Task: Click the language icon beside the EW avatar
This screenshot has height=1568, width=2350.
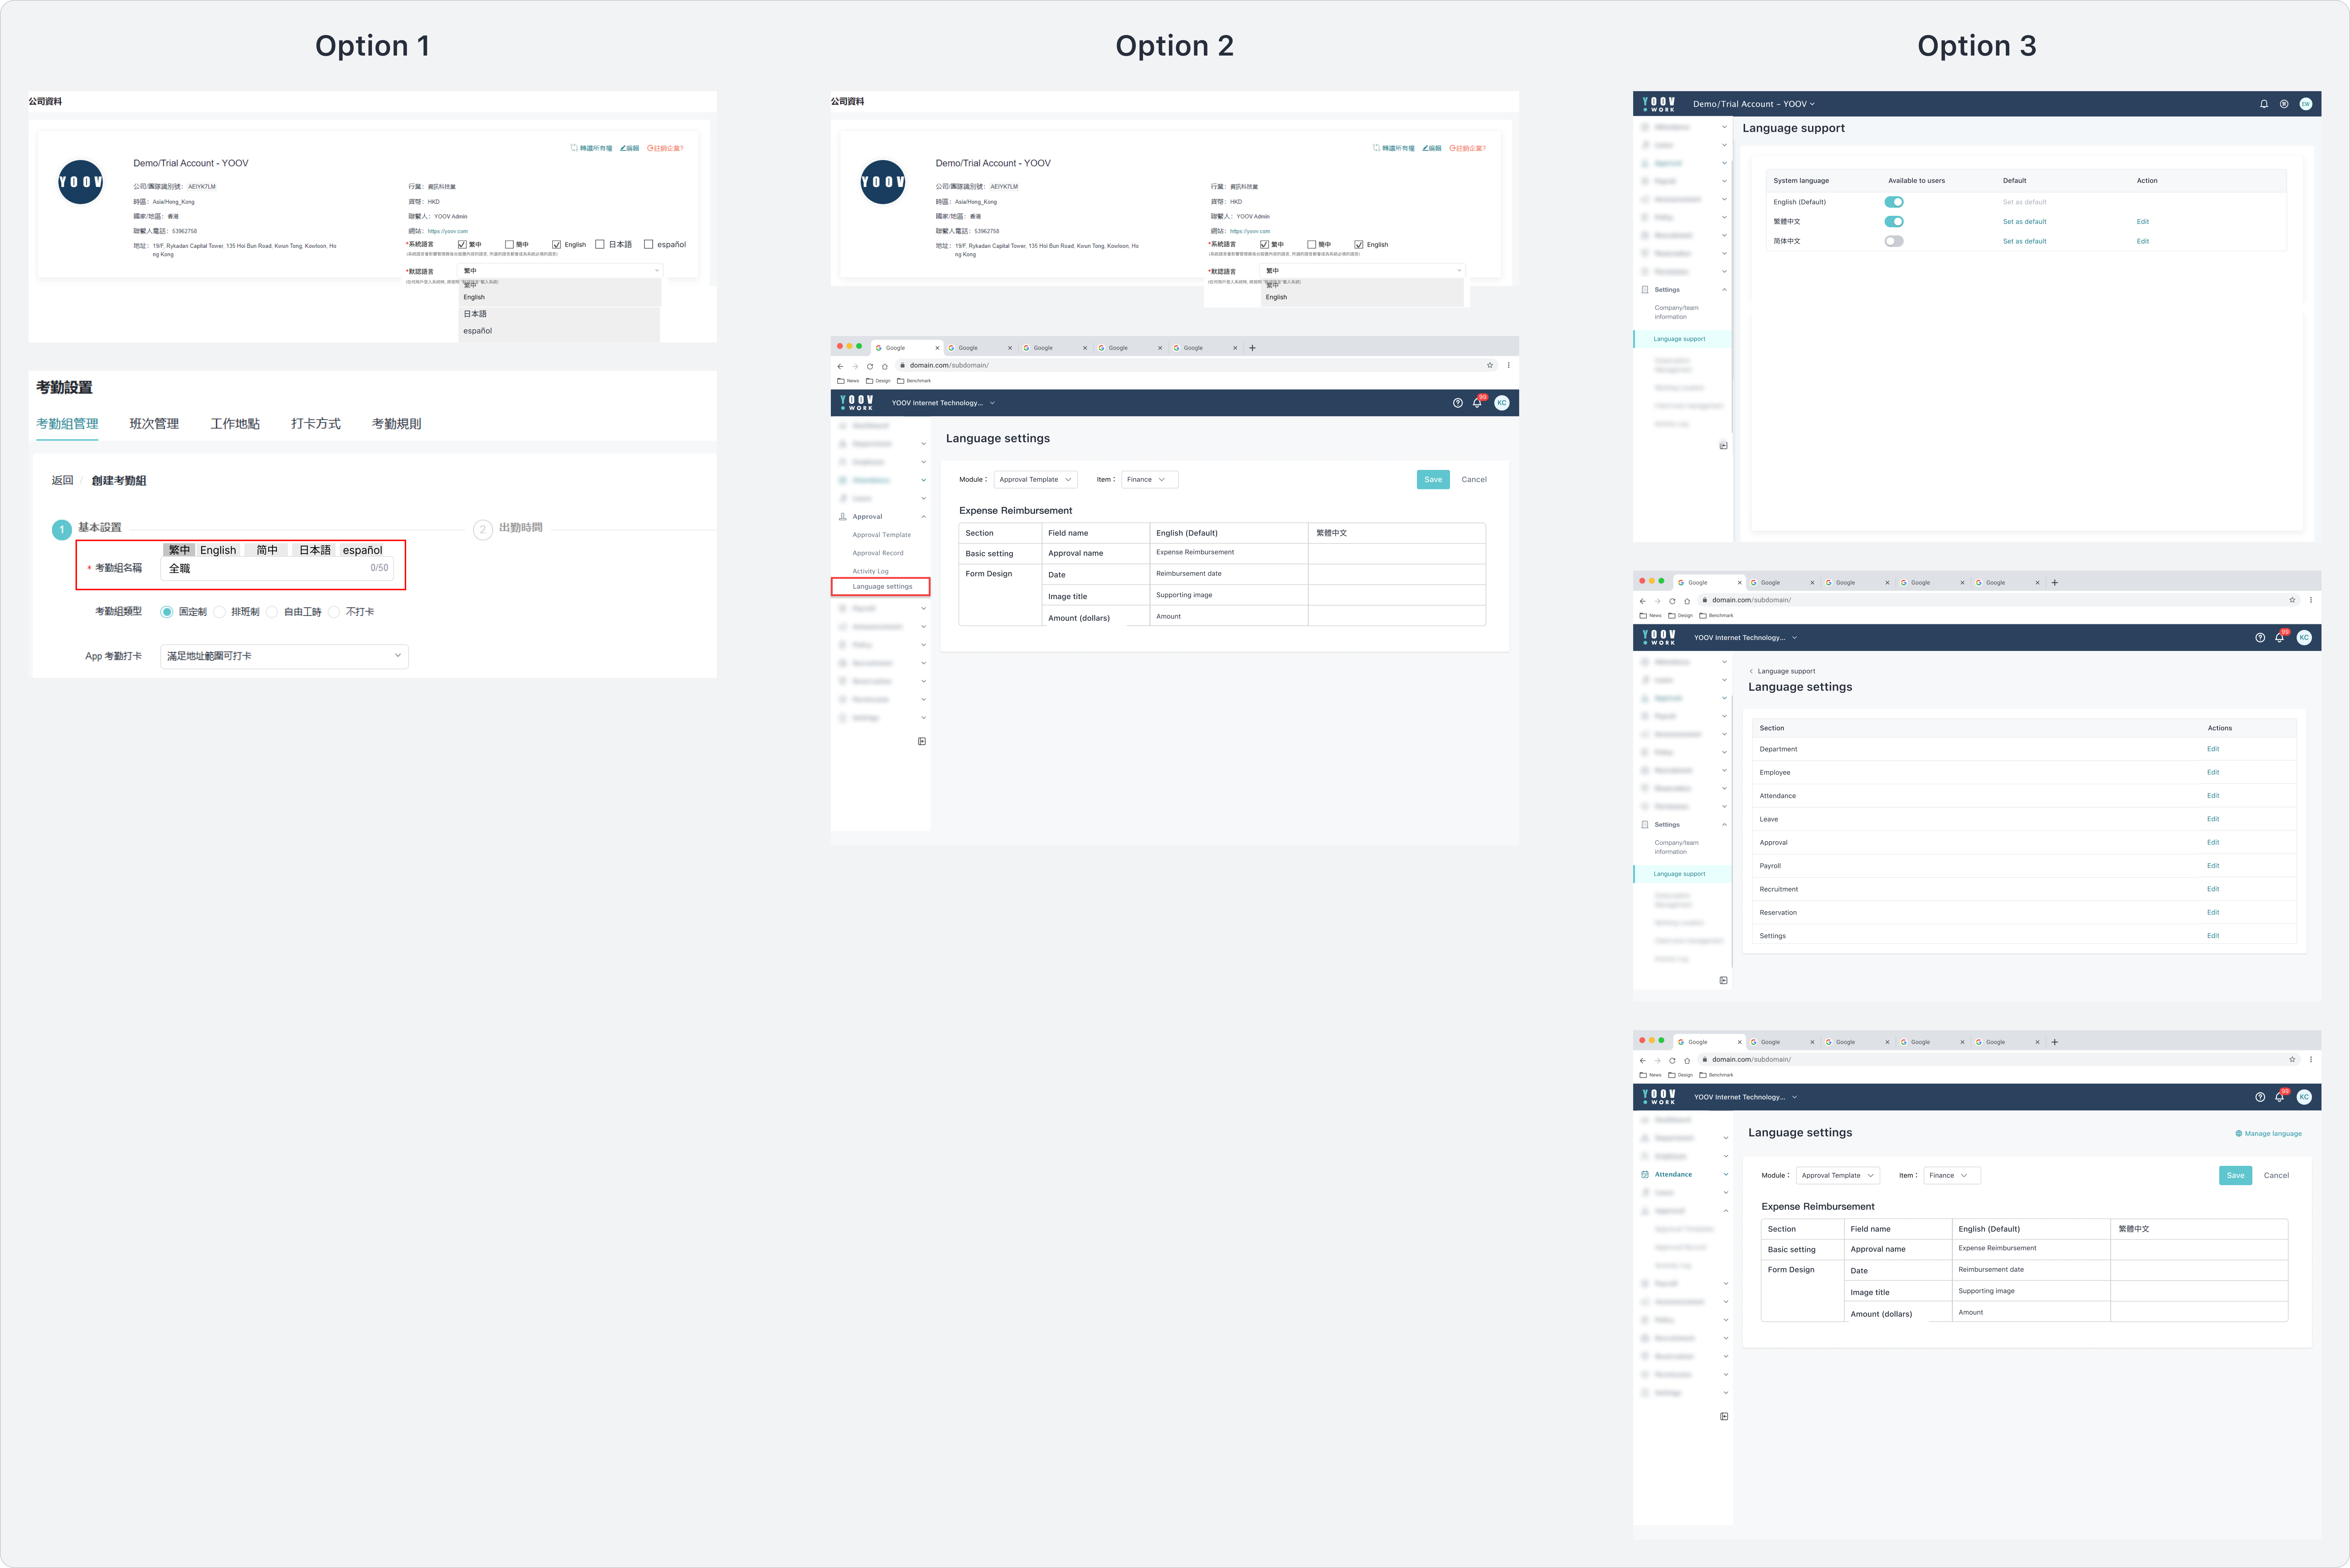Action: coord(2284,104)
